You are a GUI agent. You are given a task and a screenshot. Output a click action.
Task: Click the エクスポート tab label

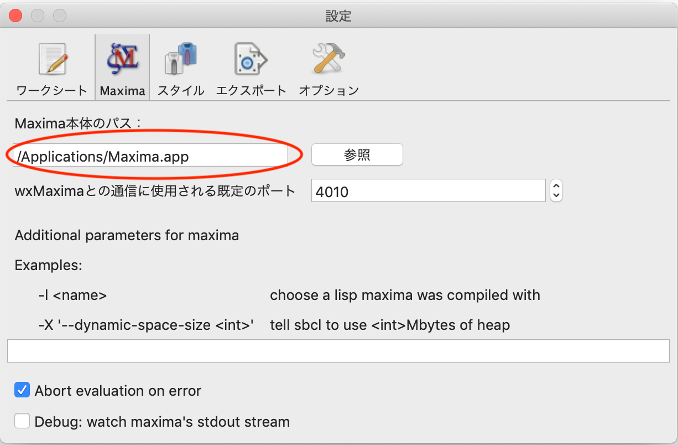click(x=251, y=91)
